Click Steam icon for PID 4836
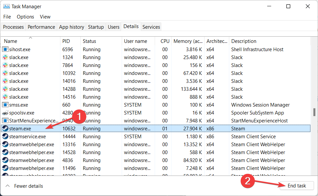The height and width of the screenshot is (196, 318). coord(5,160)
